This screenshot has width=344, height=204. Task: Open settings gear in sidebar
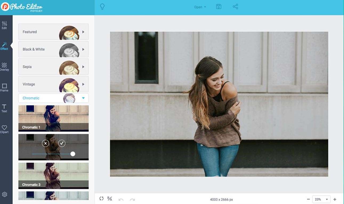4,194
